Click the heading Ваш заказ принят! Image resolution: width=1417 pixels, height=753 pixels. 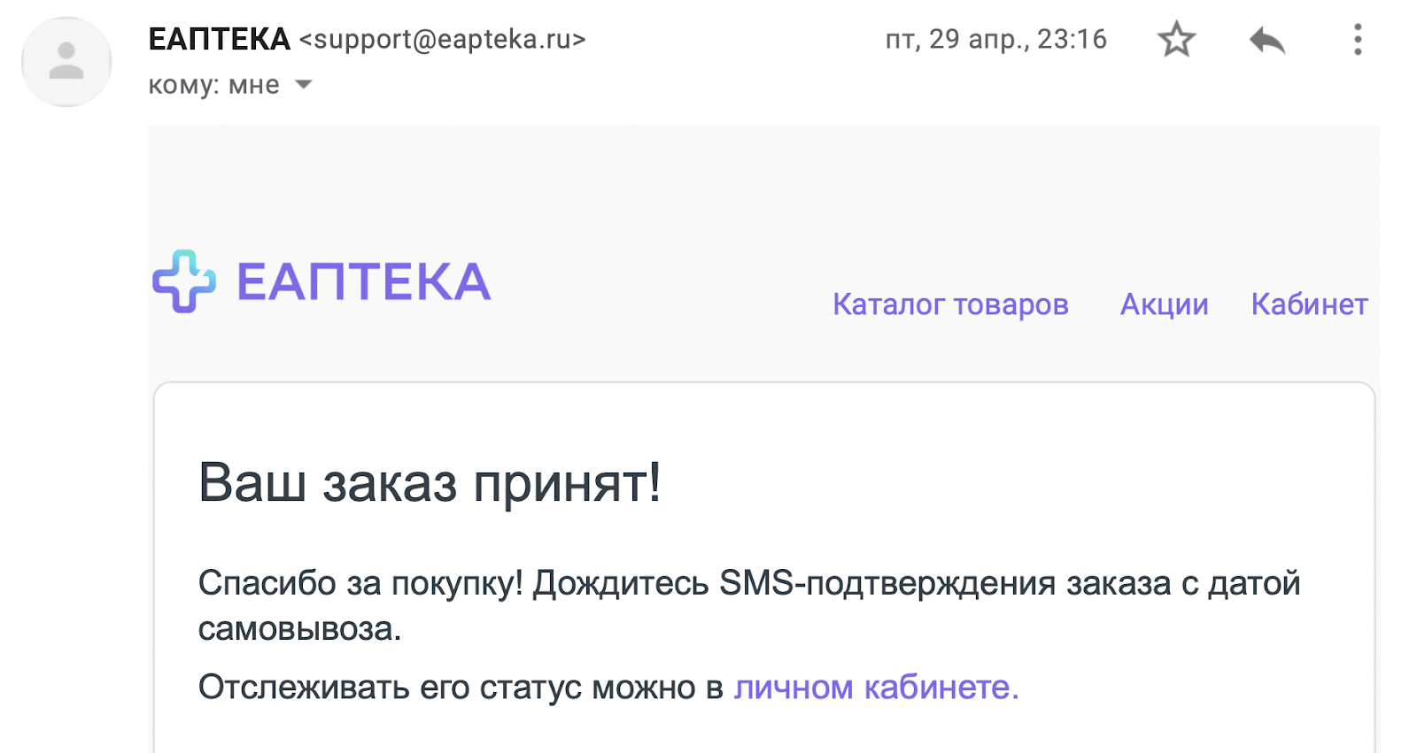tap(430, 483)
